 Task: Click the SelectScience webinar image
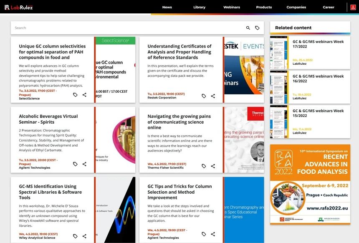point(115,70)
